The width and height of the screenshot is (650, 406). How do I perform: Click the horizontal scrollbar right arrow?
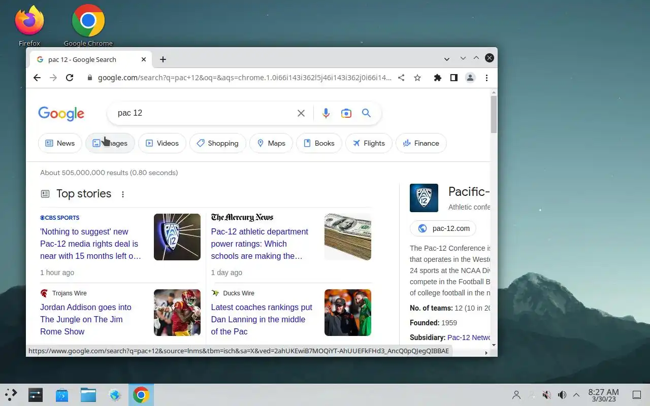pos(486,352)
